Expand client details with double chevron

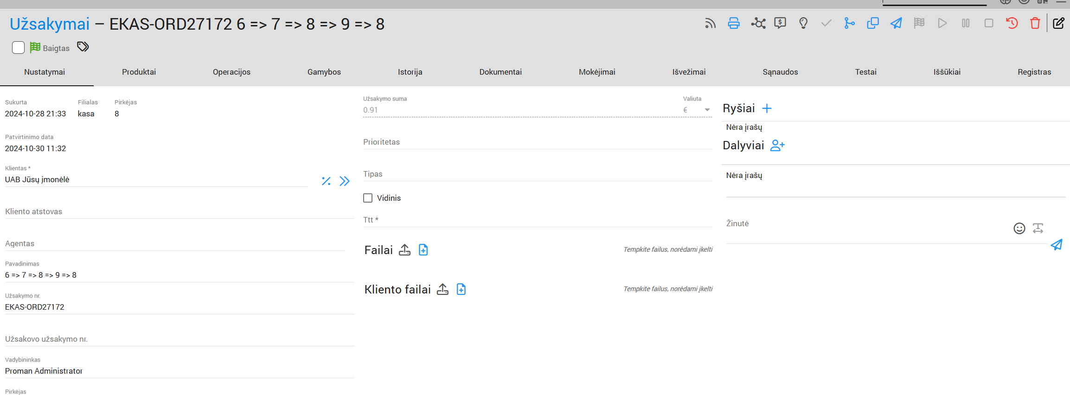tap(344, 181)
